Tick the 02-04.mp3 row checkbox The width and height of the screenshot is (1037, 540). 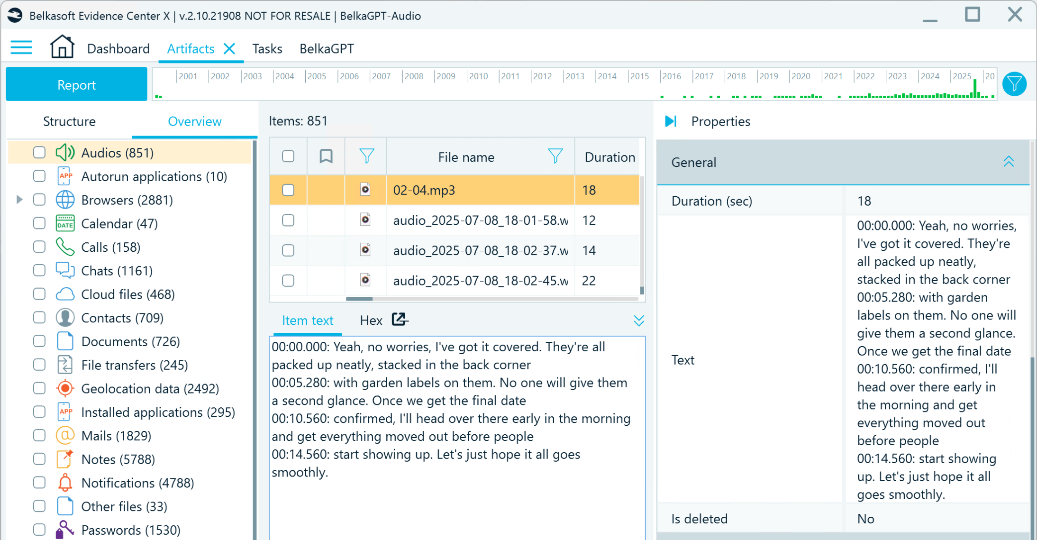pyautogui.click(x=288, y=190)
